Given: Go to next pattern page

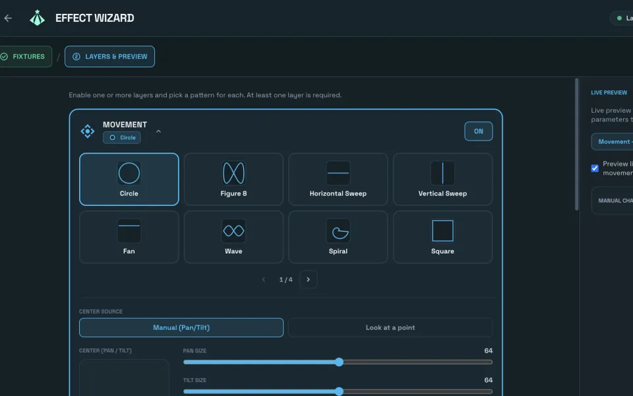Looking at the screenshot, I should click(x=309, y=280).
